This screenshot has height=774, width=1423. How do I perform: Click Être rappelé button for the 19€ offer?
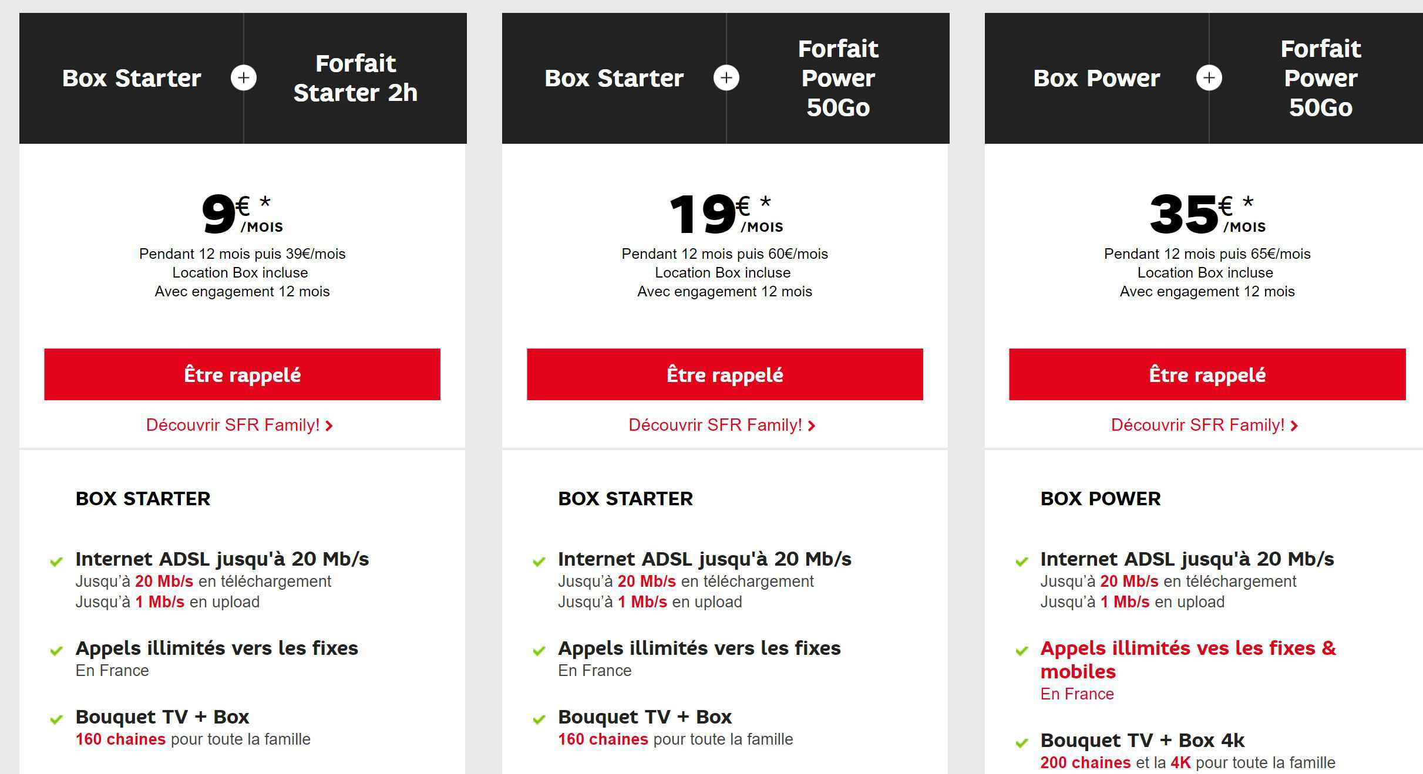click(725, 374)
